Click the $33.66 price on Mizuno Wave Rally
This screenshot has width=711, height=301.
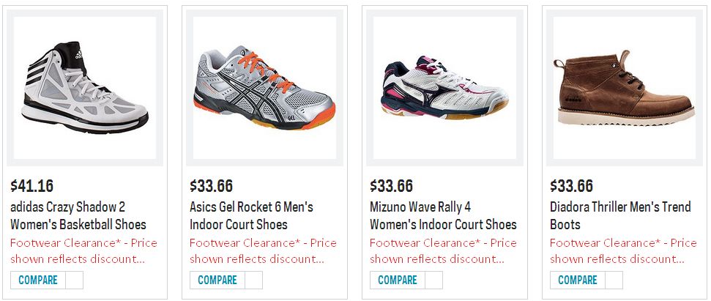click(x=391, y=186)
